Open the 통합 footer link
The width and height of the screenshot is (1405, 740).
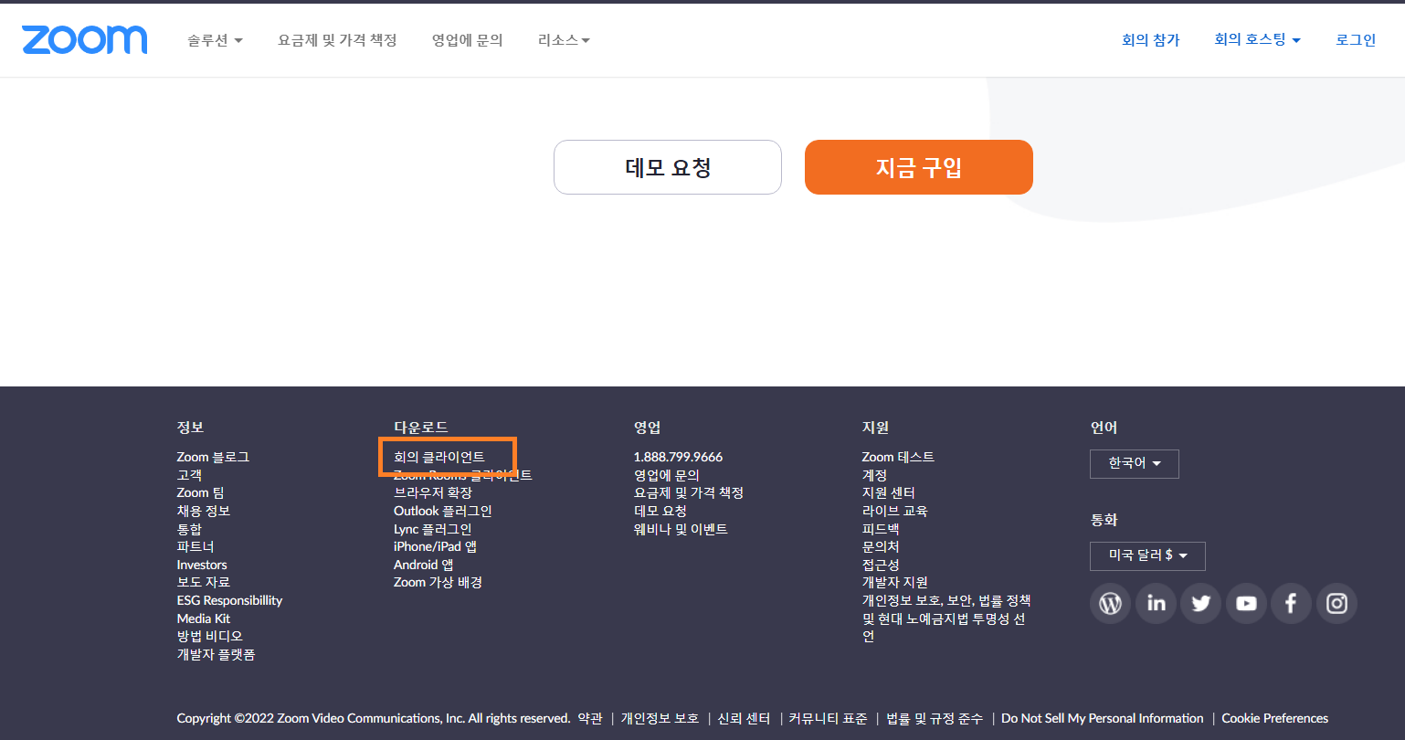tap(189, 529)
